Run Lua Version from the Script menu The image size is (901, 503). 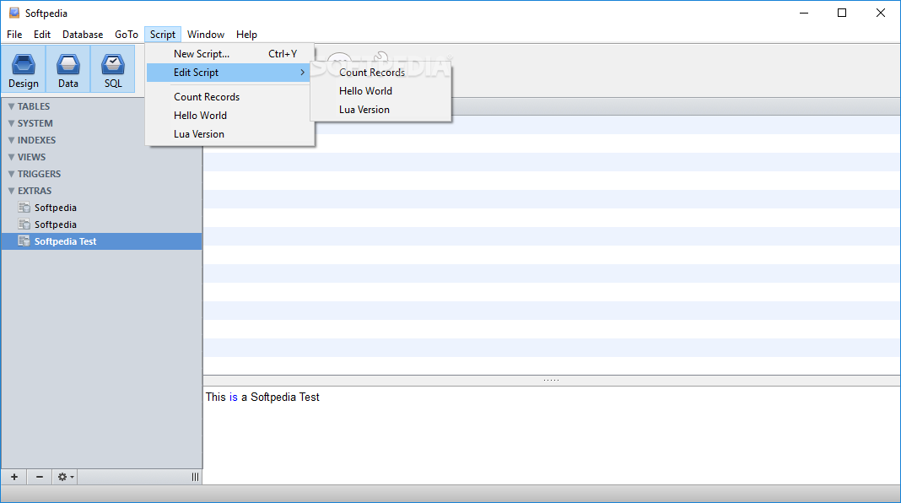pyautogui.click(x=229, y=134)
